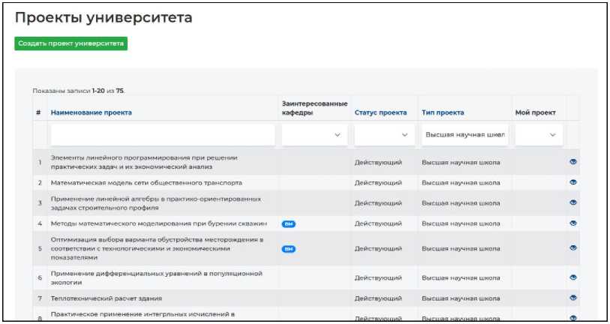This screenshot has height=324, width=610.
Task: Focus the Наименование проекта filter field
Action: [163, 135]
